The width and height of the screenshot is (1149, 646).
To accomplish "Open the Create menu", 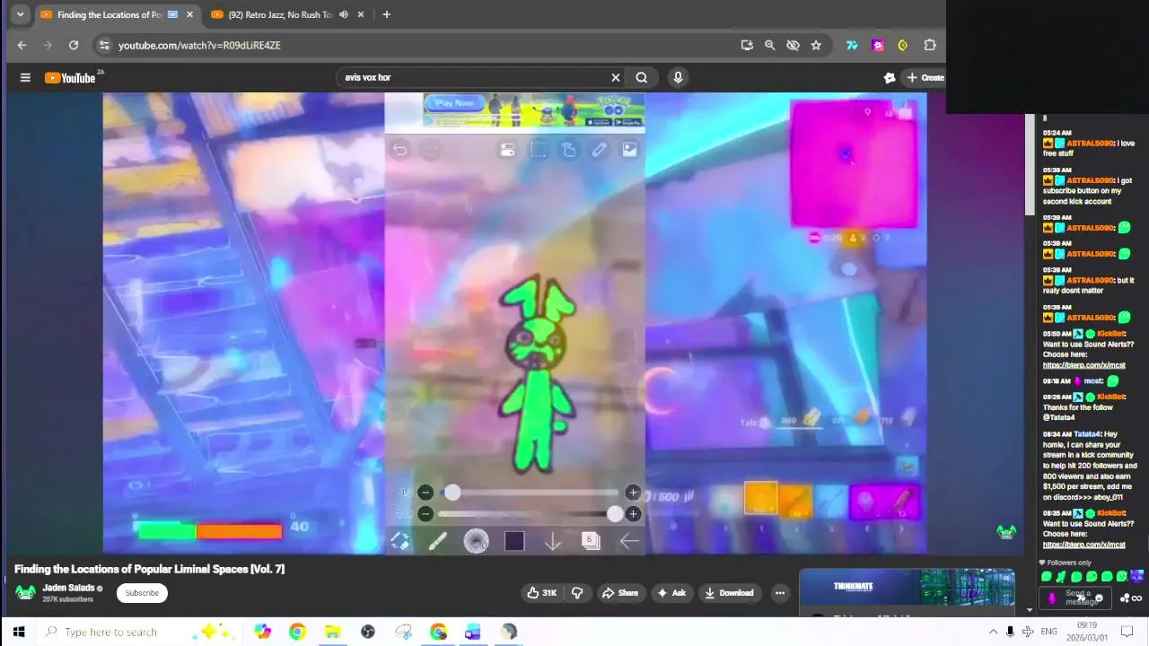I will (x=925, y=77).
